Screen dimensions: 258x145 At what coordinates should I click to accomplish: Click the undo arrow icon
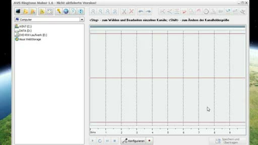(x=141, y=11)
